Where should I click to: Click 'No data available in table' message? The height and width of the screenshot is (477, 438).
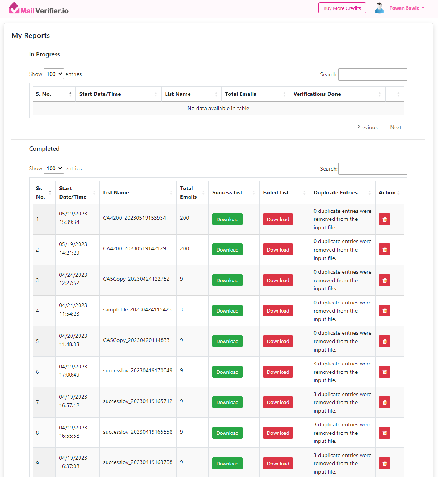(218, 108)
